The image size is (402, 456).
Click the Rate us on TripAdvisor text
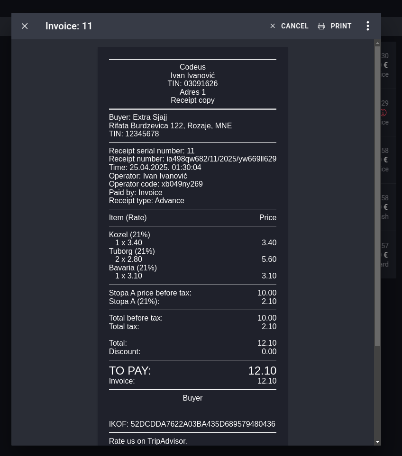(148, 441)
